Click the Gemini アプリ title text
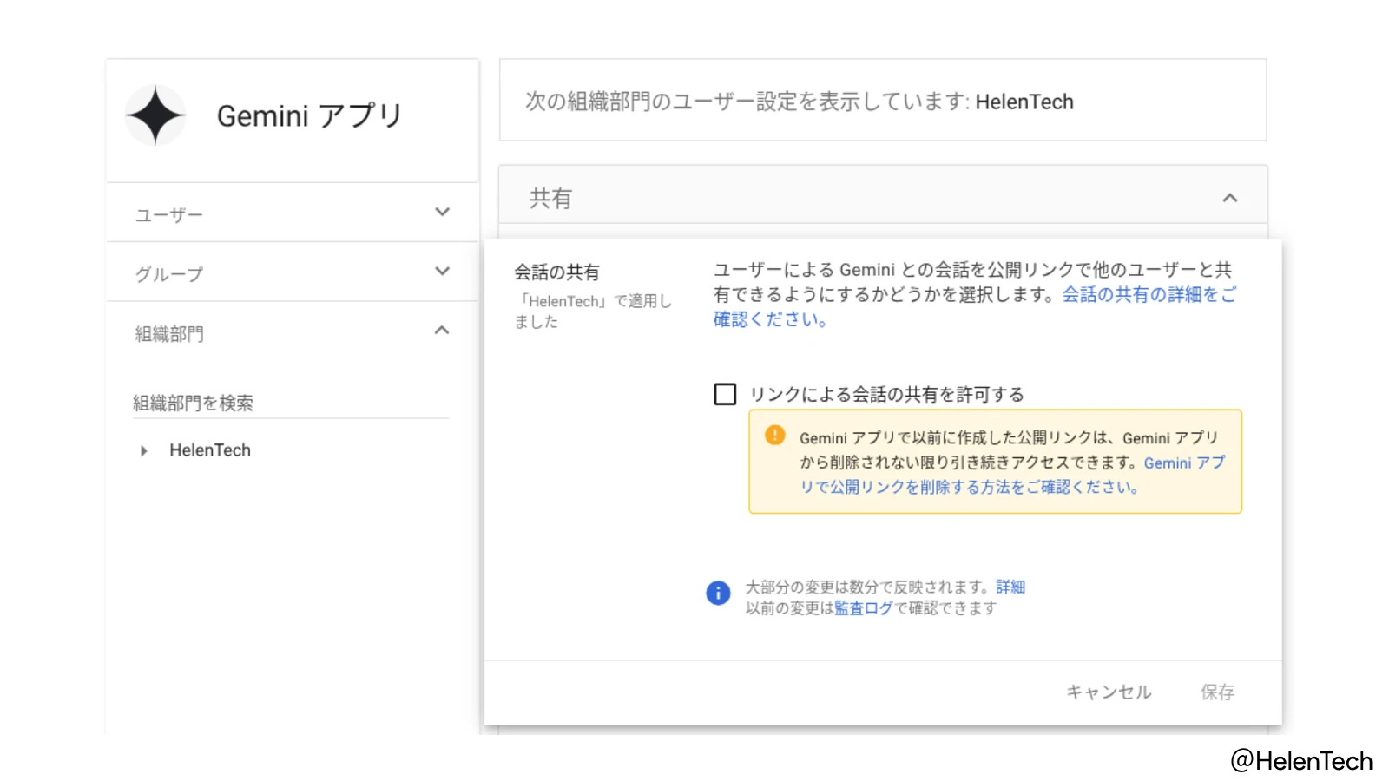Image resolution: width=1389 pixels, height=781 pixels. pos(309,115)
